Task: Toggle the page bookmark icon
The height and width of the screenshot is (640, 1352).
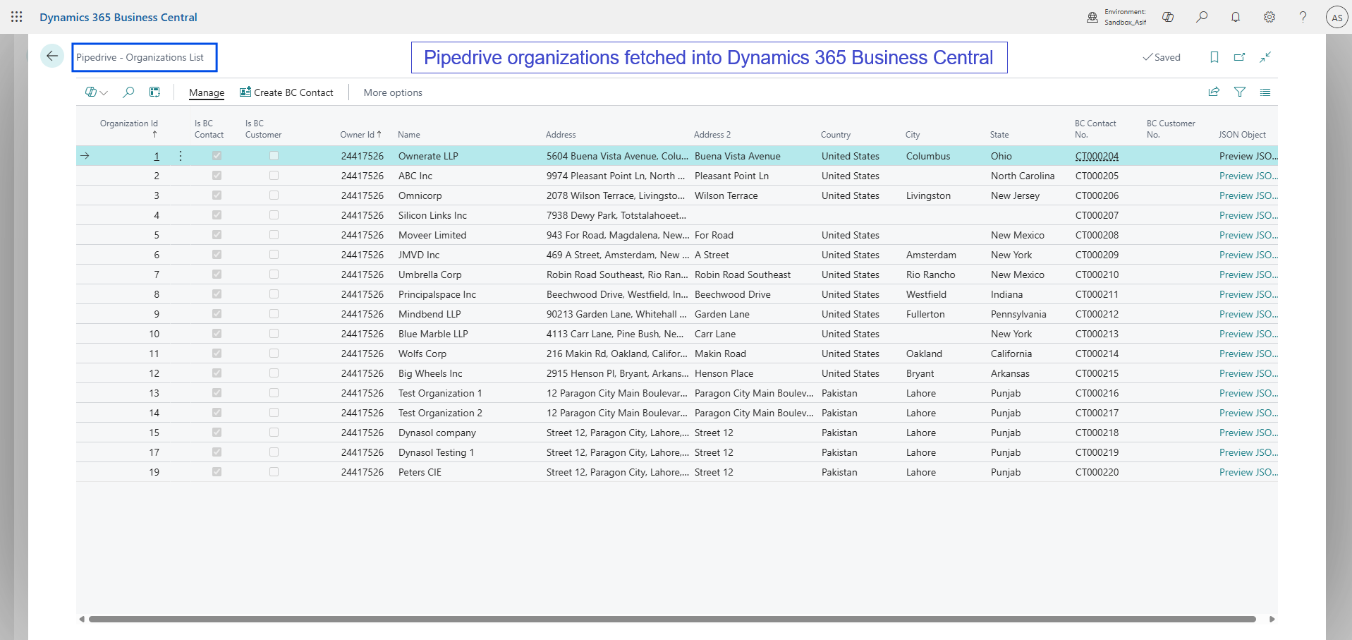Action: (x=1214, y=57)
